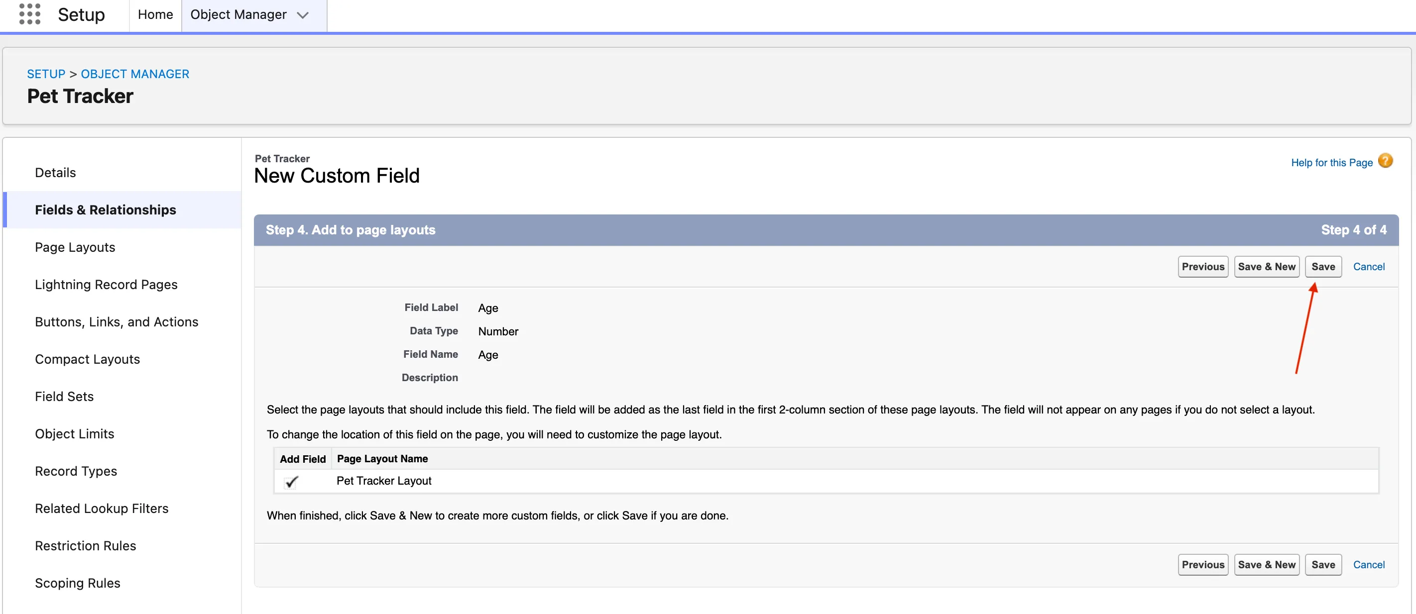
Task: Open the App Launcher dots icon
Action: 30,14
